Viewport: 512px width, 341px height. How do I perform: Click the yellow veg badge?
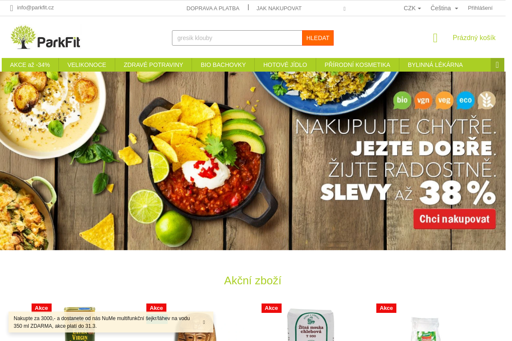click(x=444, y=100)
